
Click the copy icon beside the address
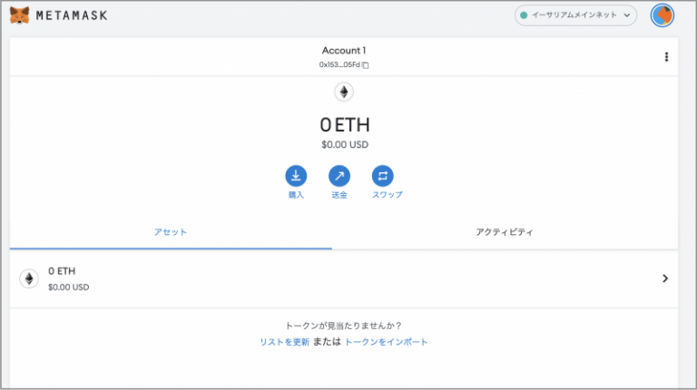pos(366,65)
